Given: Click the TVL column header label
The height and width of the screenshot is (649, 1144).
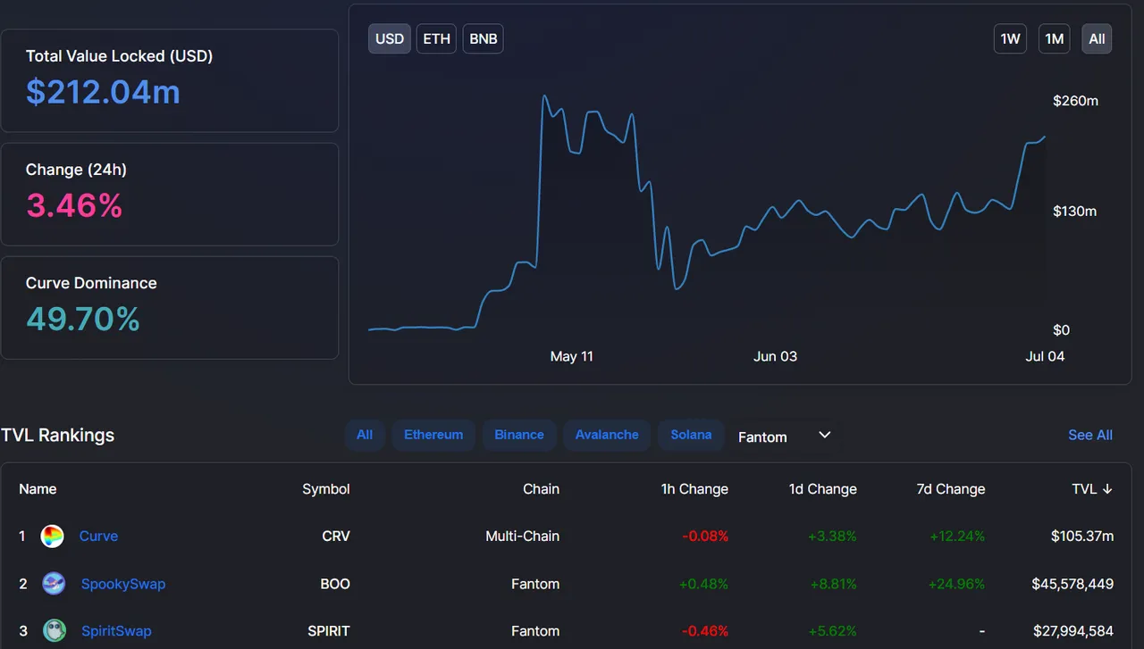Looking at the screenshot, I should (x=1084, y=489).
